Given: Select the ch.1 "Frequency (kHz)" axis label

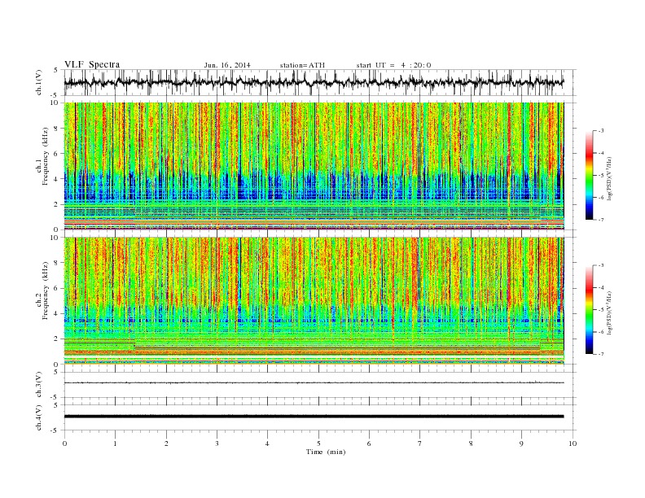Looking at the screenshot, I should pyautogui.click(x=46, y=156).
